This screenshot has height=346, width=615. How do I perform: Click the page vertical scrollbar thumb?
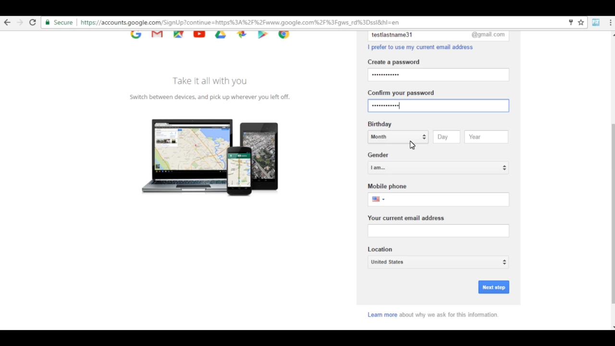(x=613, y=213)
